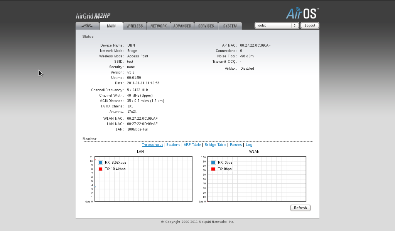This screenshot has height=231, width=395.
Task: Click the LAN RX blue legend swatch
Action: click(x=101, y=162)
